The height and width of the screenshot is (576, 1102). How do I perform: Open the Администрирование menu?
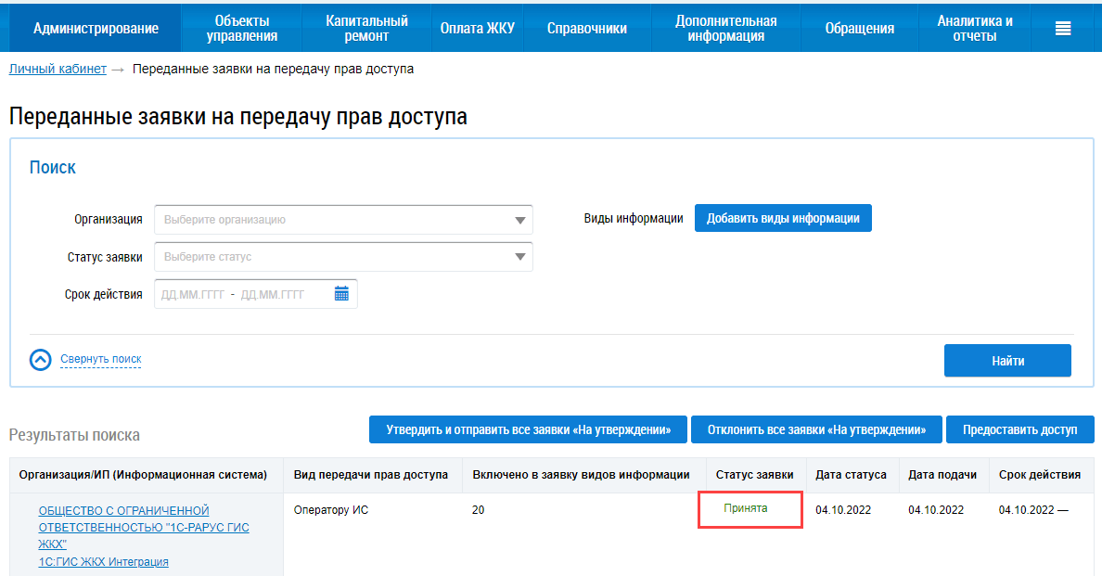96,29
